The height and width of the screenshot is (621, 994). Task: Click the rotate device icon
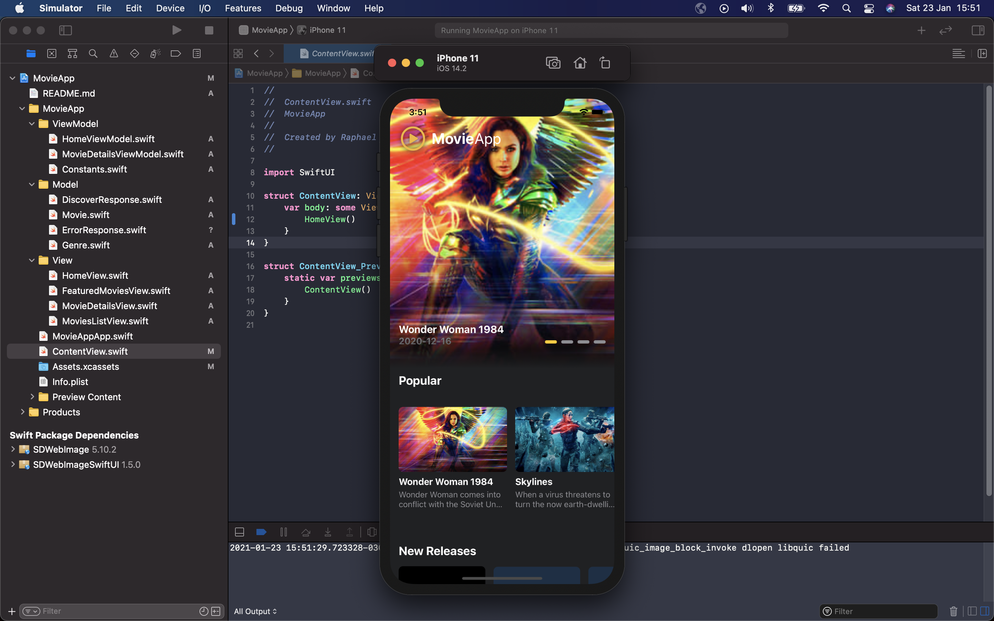(x=605, y=63)
